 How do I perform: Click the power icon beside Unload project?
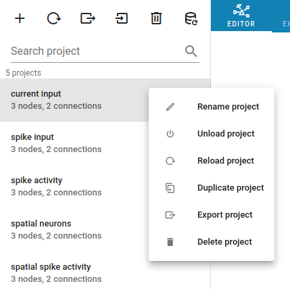click(x=170, y=134)
